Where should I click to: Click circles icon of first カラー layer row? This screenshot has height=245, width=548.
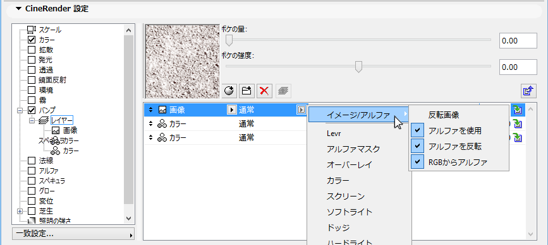(162, 123)
